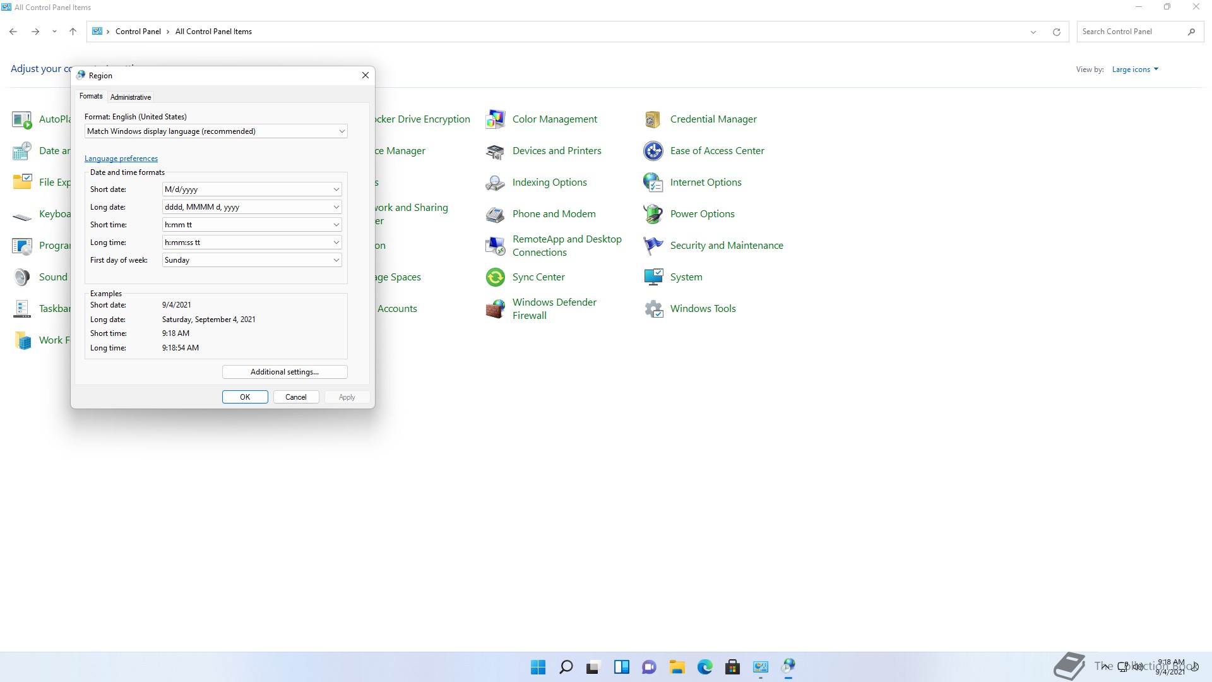1212x682 pixels.
Task: Click RemoteApp and Desktop Connections icon
Action: click(x=495, y=246)
